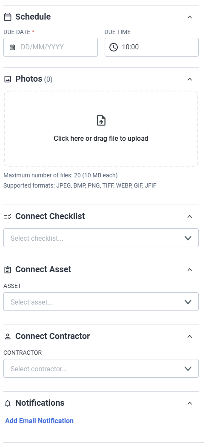The height and width of the screenshot is (447, 208).
Task: Collapse the Schedule section
Action: pos(190,17)
